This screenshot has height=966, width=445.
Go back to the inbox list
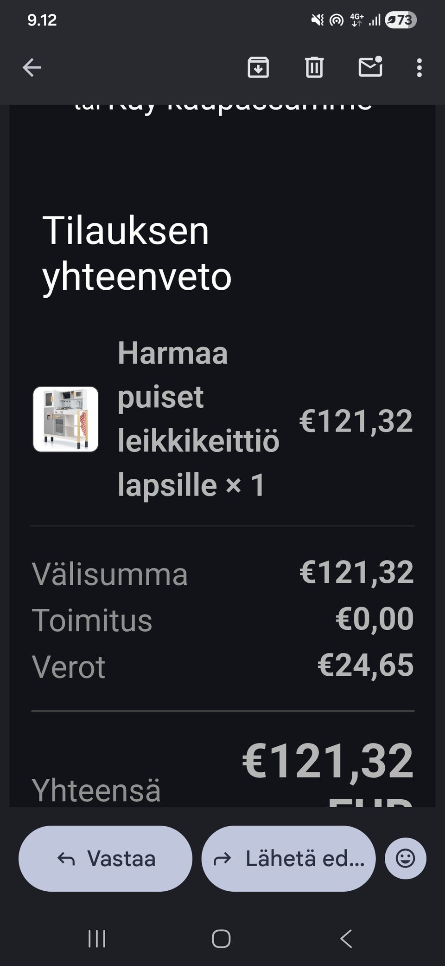tap(32, 68)
